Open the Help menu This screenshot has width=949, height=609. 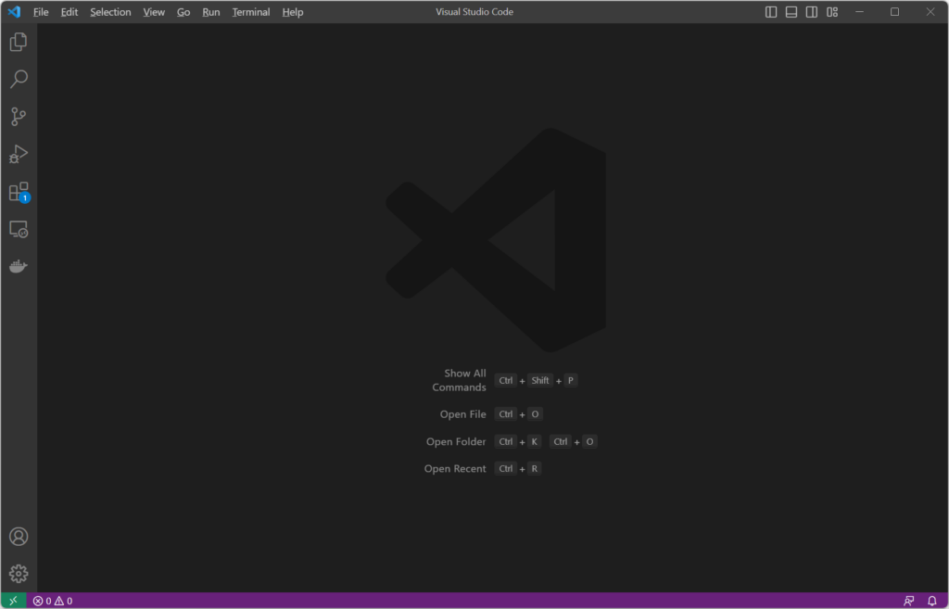(x=292, y=12)
